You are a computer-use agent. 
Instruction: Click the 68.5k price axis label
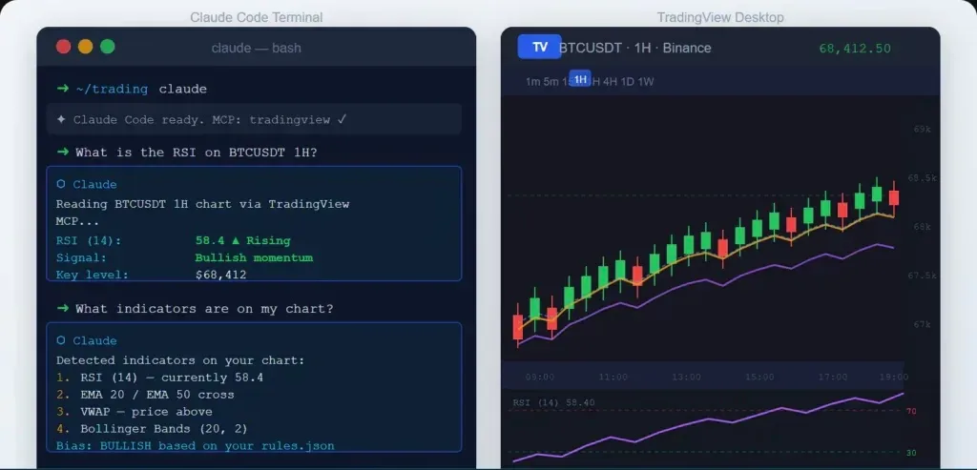pyautogui.click(x=923, y=178)
